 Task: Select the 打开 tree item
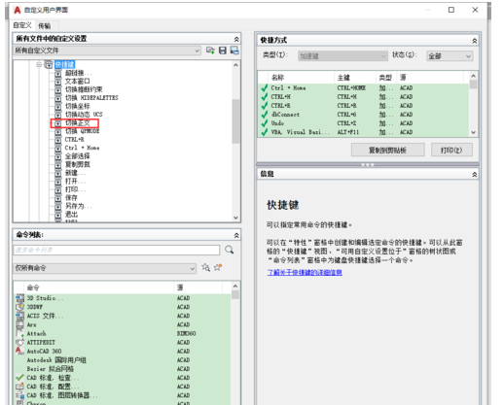[x=75, y=181]
